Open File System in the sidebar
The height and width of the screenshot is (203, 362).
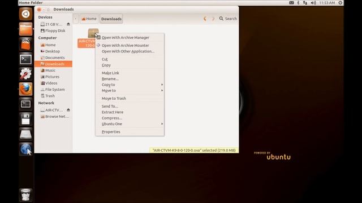(53, 90)
